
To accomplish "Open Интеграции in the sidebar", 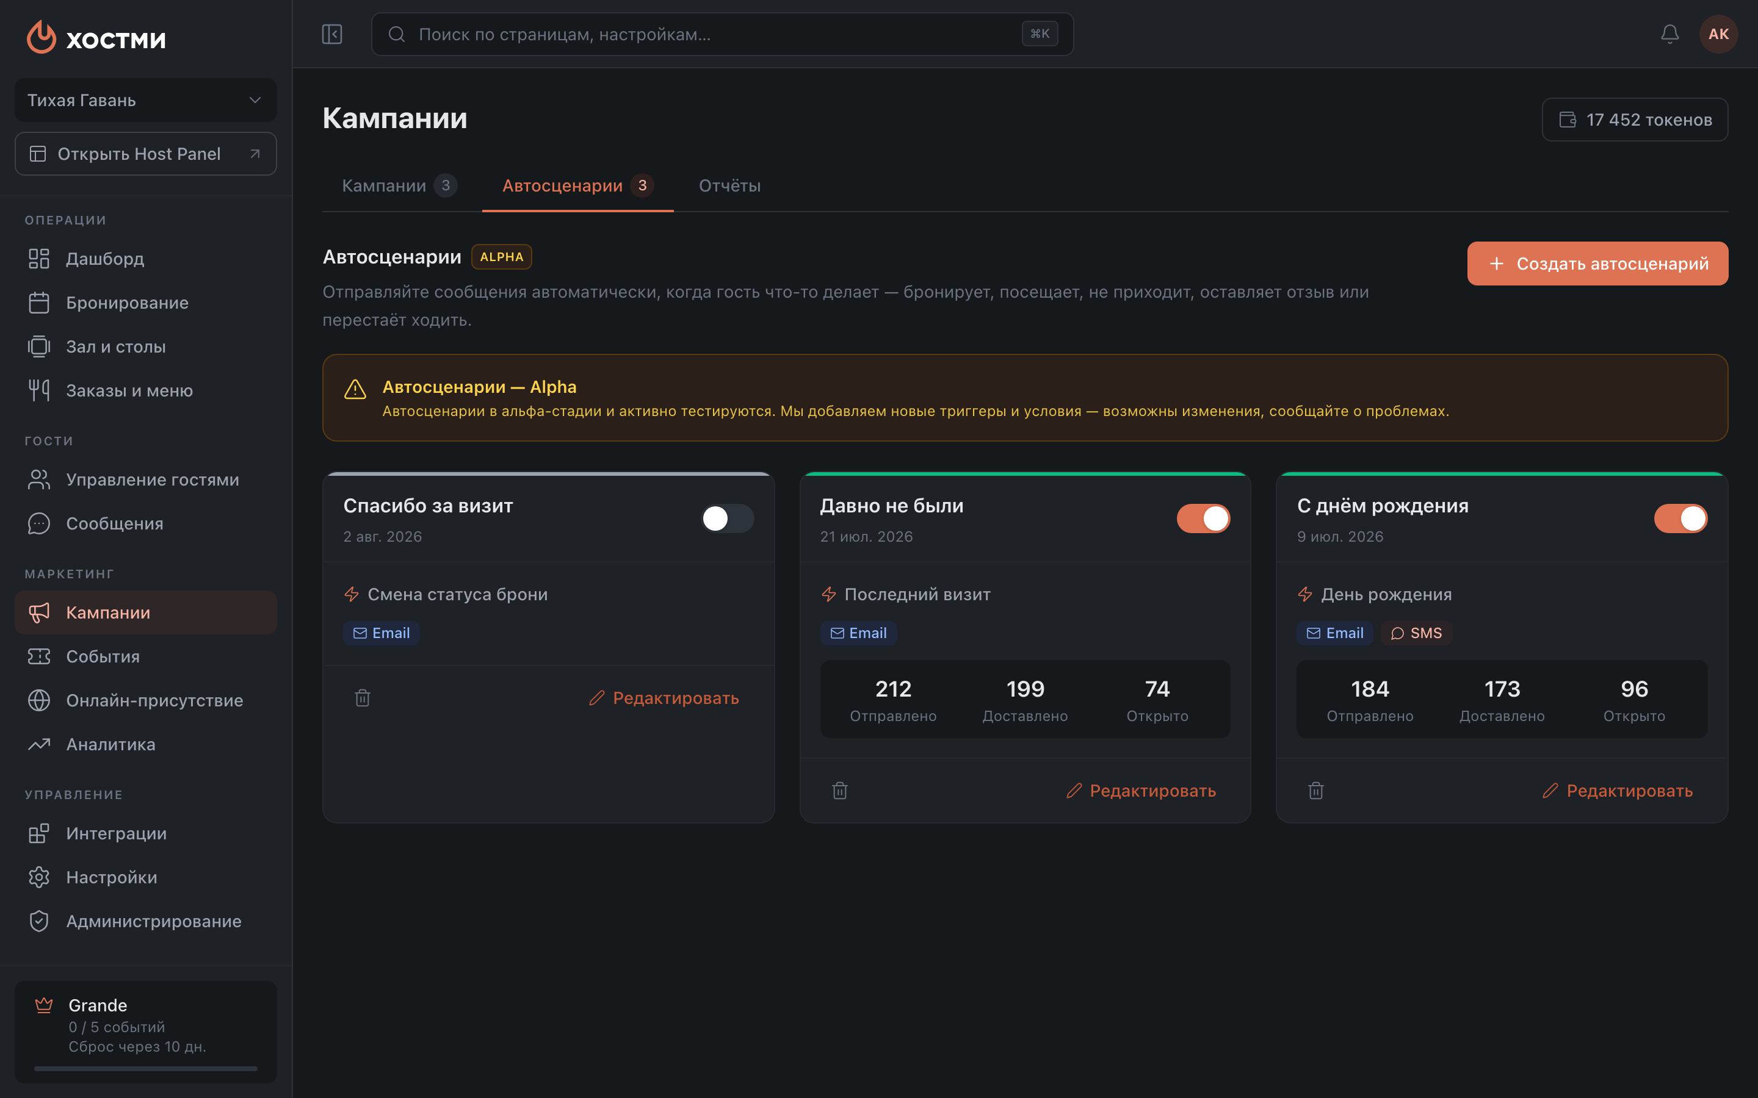I will coord(145,833).
